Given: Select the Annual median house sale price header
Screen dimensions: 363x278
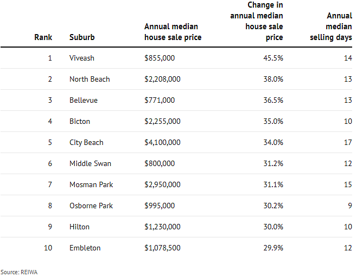Looking at the screenshot, I should click(173, 32).
